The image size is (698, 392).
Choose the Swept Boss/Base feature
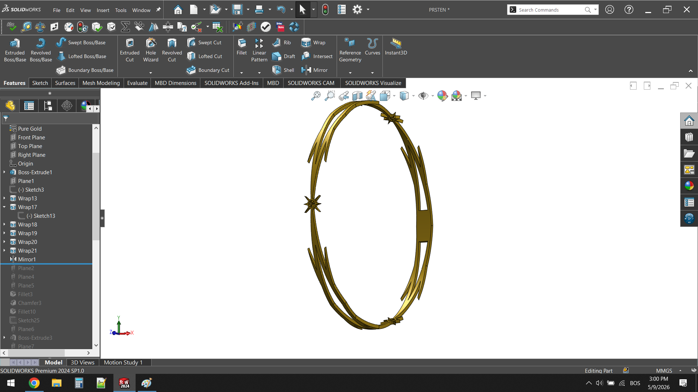click(81, 42)
